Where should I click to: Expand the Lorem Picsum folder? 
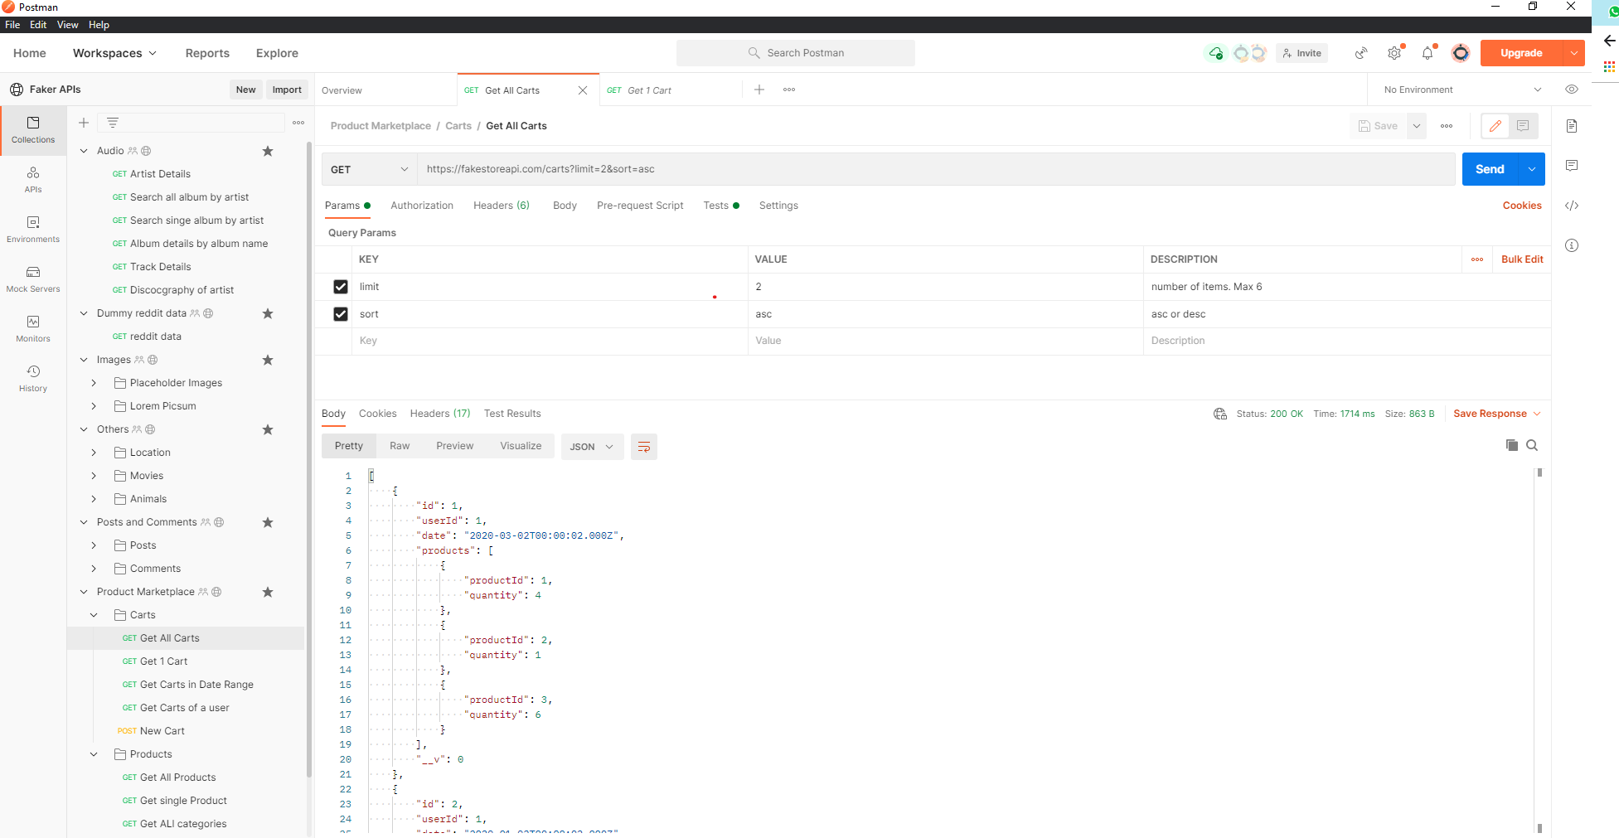pyautogui.click(x=94, y=406)
